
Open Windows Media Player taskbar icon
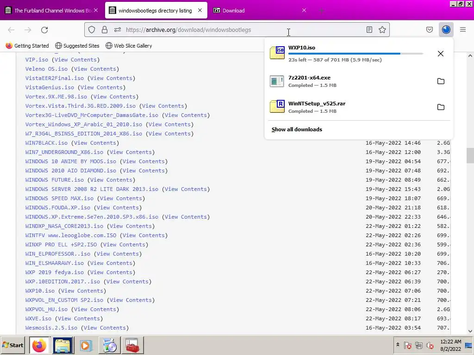coord(86,345)
